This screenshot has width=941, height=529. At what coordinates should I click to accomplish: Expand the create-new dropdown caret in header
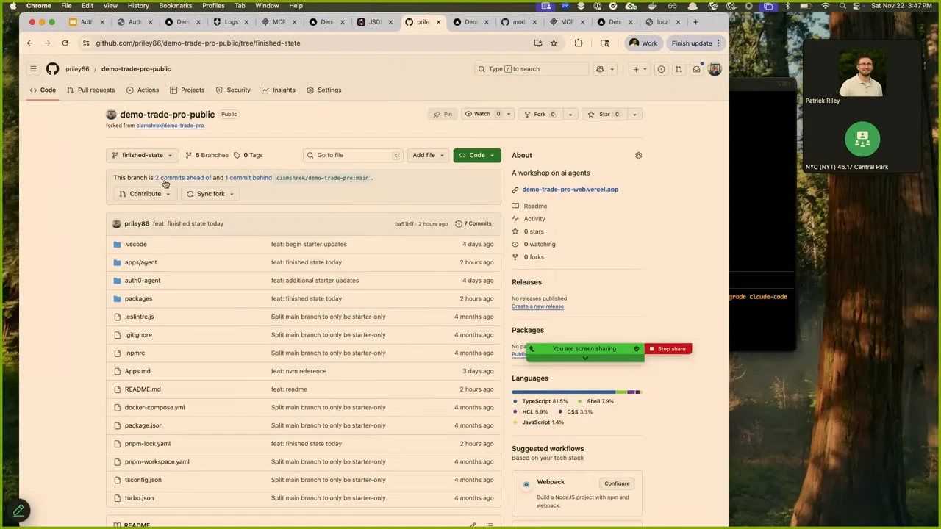tap(645, 69)
